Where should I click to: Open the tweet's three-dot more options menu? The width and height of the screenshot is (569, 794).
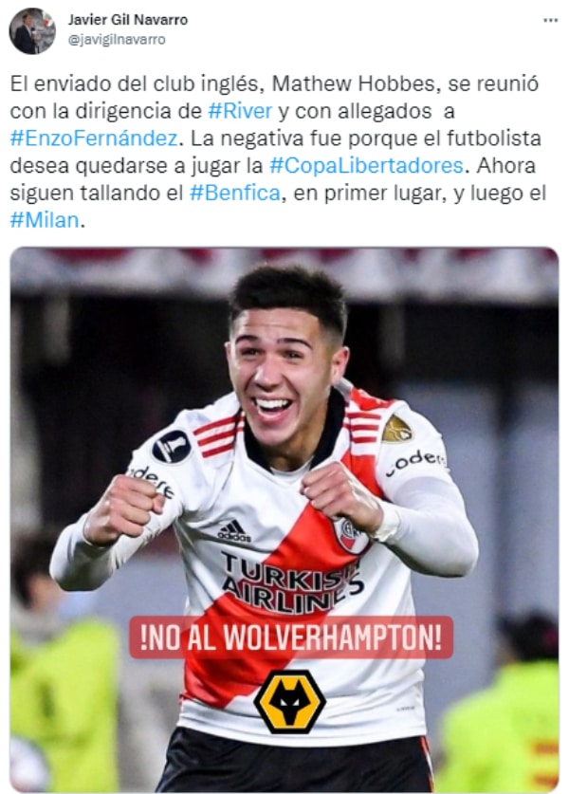point(550,20)
